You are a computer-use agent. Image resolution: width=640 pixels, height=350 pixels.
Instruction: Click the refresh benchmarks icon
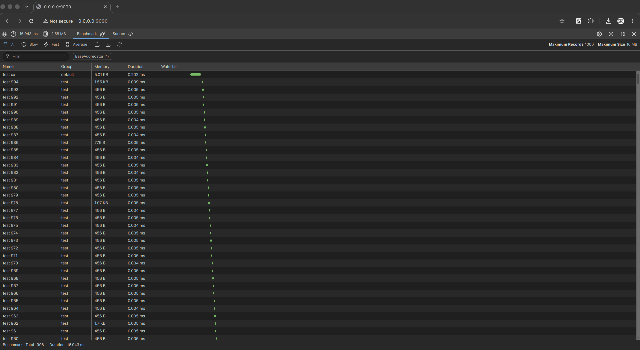tap(119, 44)
